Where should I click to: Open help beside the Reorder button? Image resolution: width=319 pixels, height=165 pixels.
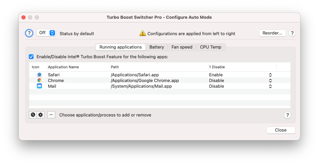(x=292, y=33)
